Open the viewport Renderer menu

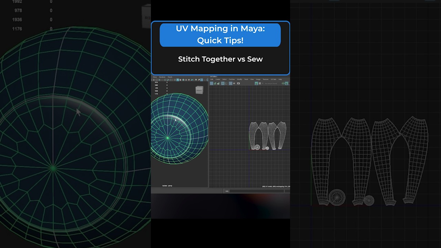tap(162, 77)
